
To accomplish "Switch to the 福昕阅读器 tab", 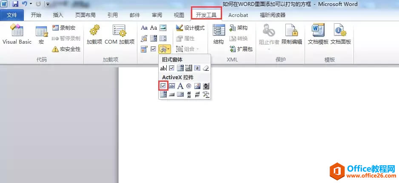I will pyautogui.click(x=273, y=15).
